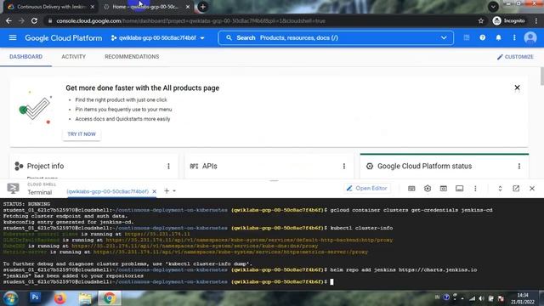
Task: Switch to the Recommendations tab
Action: pos(132,57)
